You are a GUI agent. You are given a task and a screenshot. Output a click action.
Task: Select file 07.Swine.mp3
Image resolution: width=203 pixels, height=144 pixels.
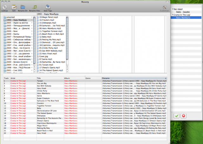coord(51,59)
